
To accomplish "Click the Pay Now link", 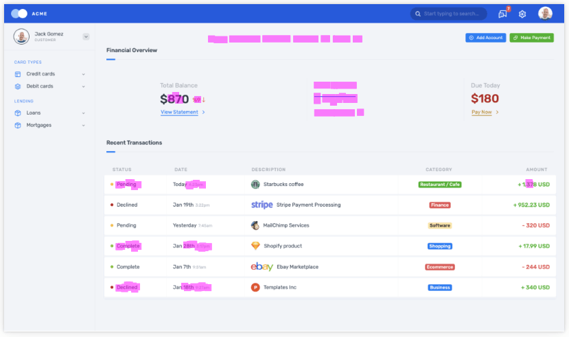I will pyautogui.click(x=482, y=112).
